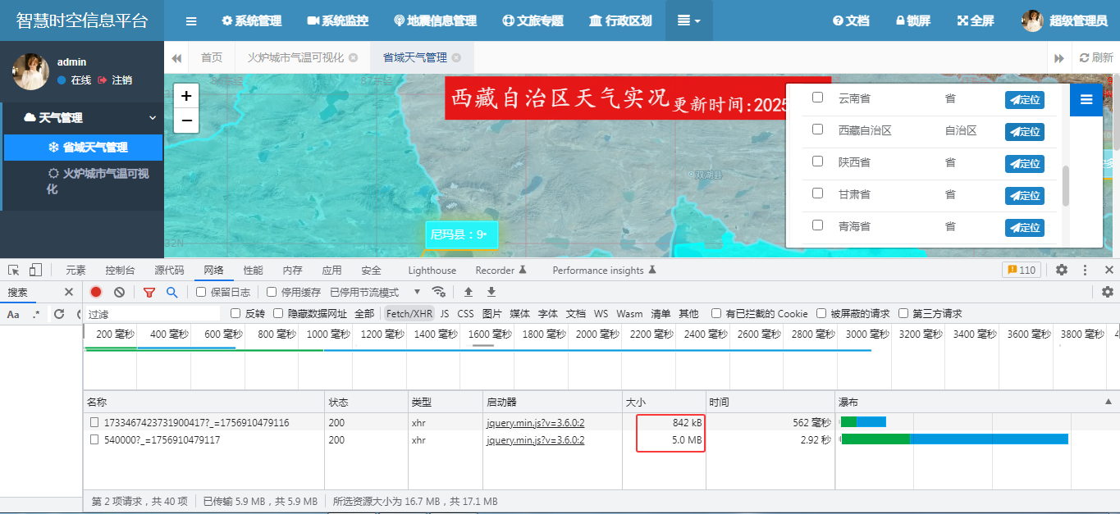Check the 西藏自治区 row checkbox
1120x514 pixels.
pyautogui.click(x=817, y=130)
